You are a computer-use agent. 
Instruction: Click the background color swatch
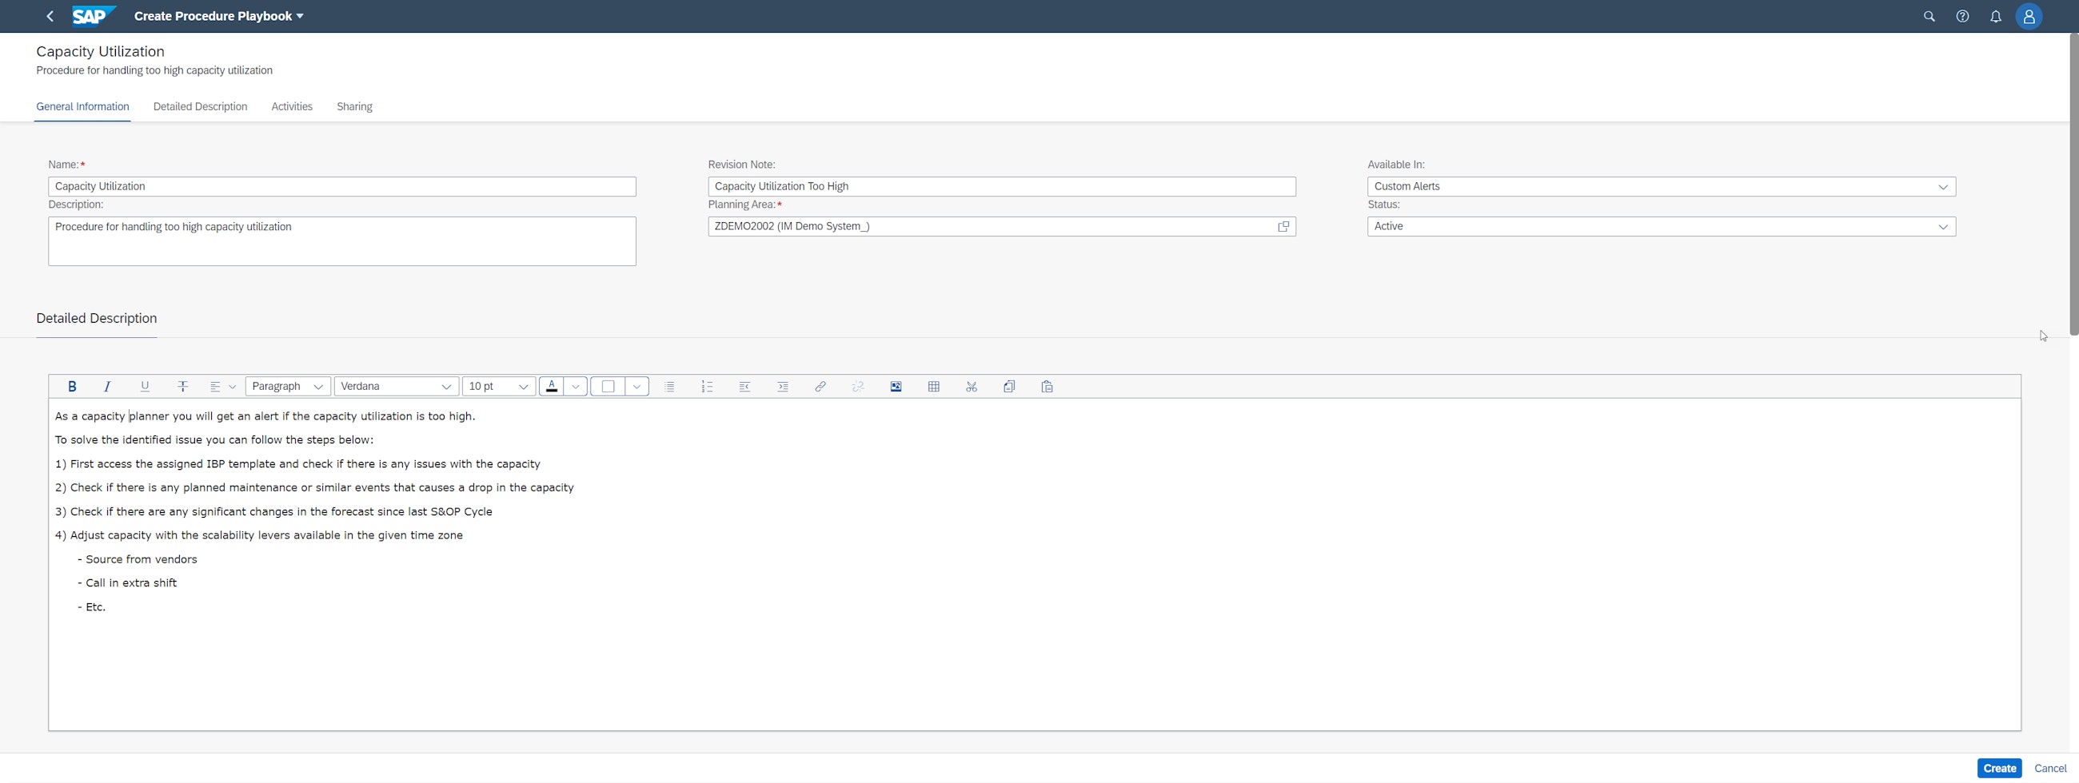609,386
